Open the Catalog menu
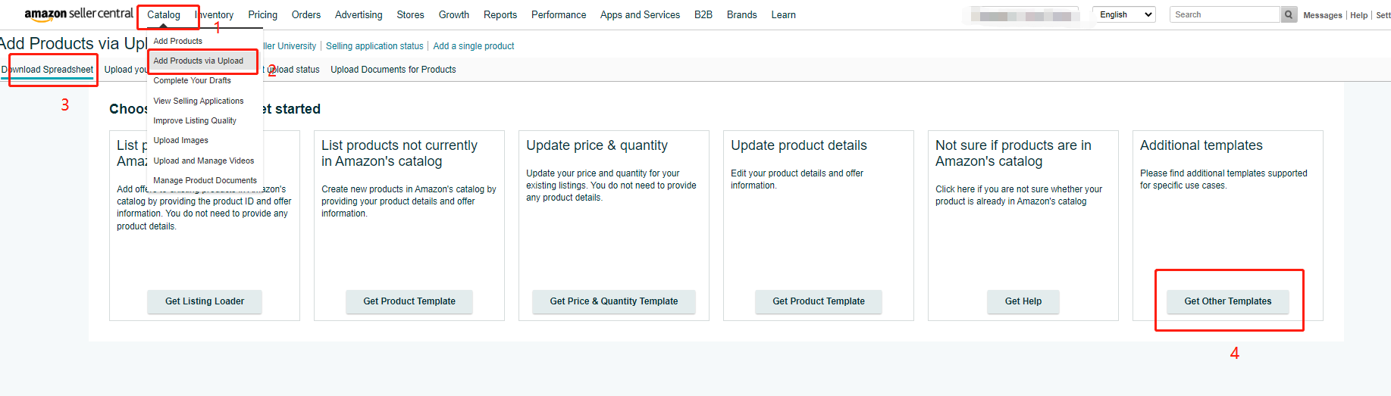Screen dimensions: 1391x396 click(x=164, y=14)
